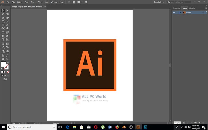Select the Direct Selection tool
This screenshot has height=130, width=208.
coord(7,10)
